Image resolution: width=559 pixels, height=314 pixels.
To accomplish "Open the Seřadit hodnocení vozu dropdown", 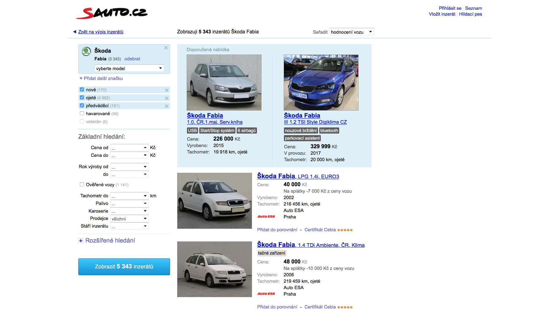I will tap(351, 32).
